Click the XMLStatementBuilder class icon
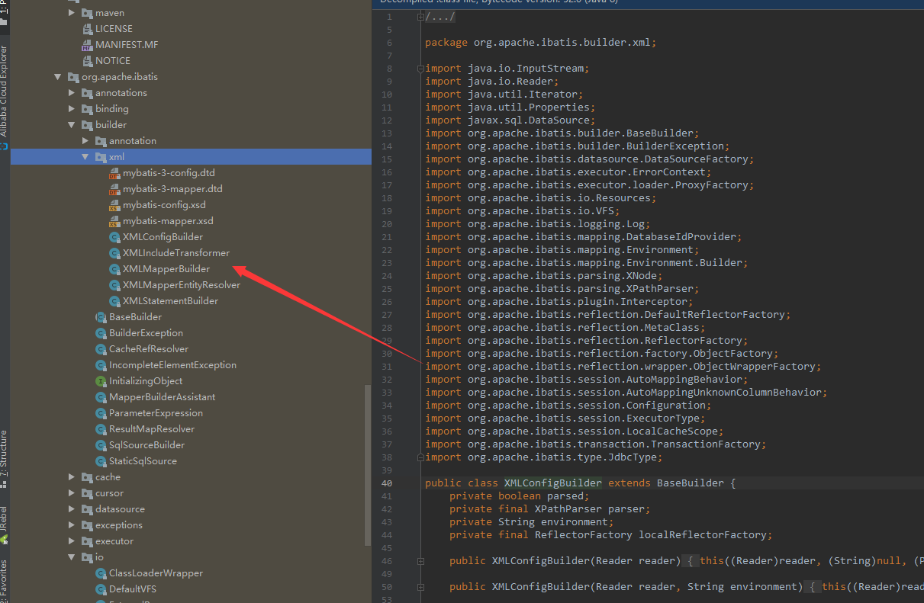The width and height of the screenshot is (924, 603). [x=114, y=301]
